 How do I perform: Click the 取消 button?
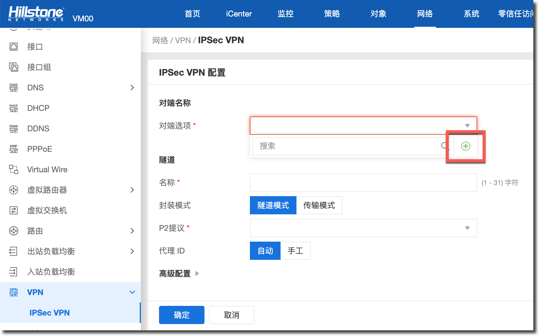[x=231, y=315]
